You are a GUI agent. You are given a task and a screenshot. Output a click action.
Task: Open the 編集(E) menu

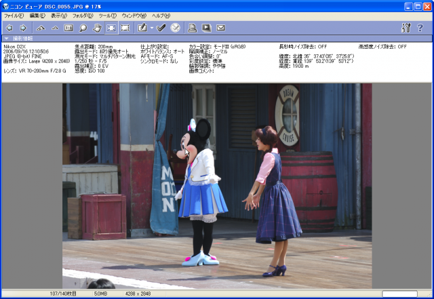[x=37, y=16]
